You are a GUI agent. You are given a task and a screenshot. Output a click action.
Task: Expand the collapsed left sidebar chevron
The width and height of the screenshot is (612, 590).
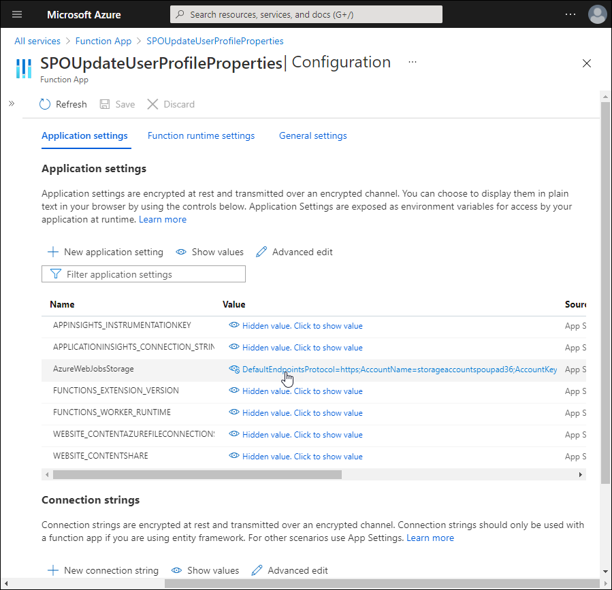click(12, 103)
